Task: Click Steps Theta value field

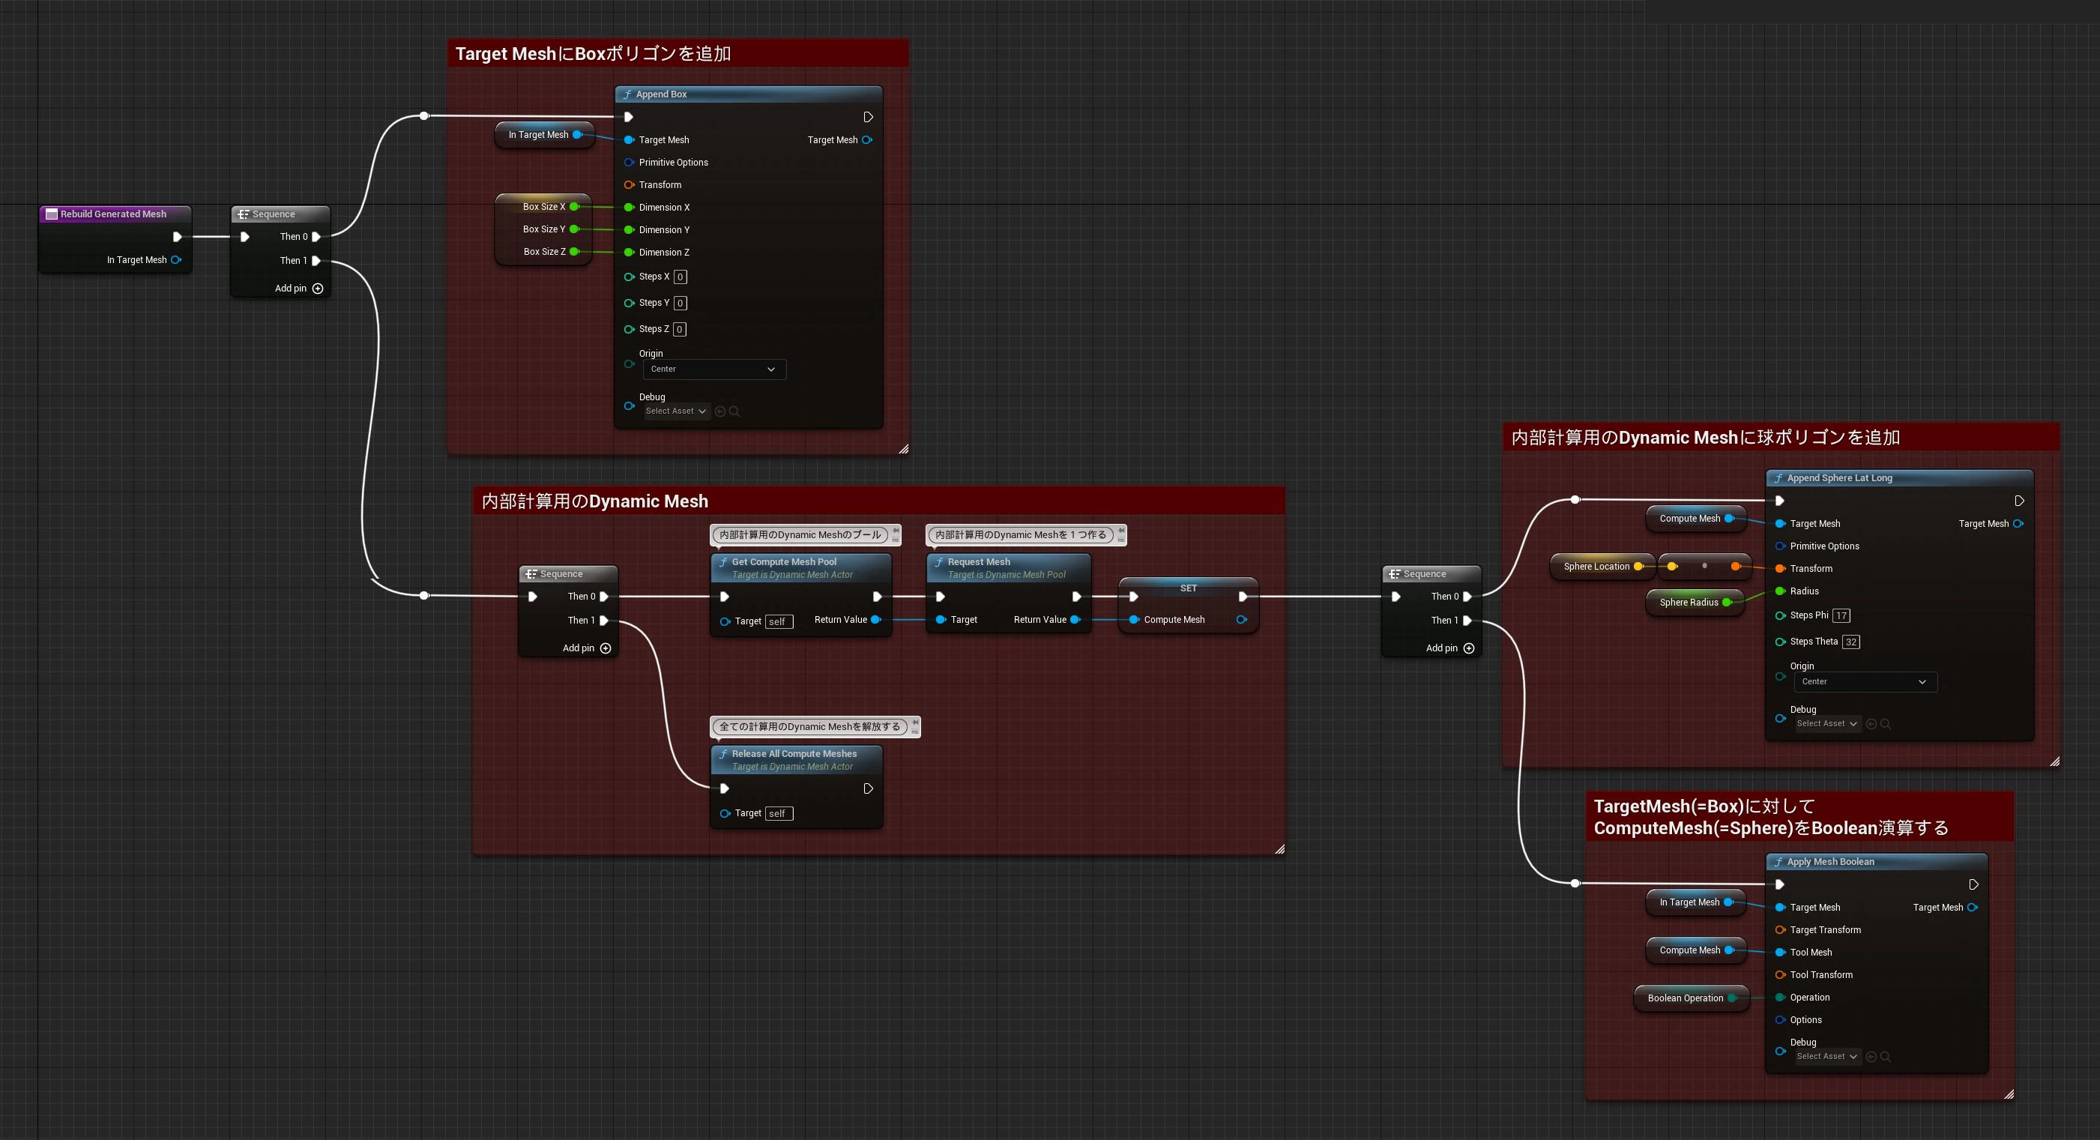Action: click(1850, 642)
